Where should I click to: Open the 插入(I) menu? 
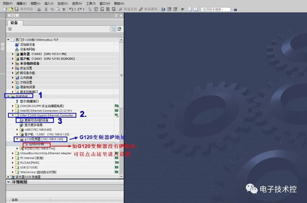click(49, 3)
